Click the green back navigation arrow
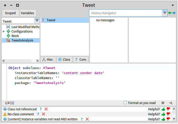Image resolution: width=178 pixels, height=124 pixels. pyautogui.click(x=170, y=13)
